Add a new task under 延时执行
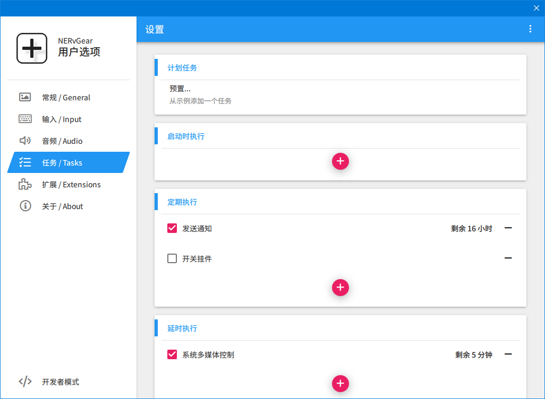 [x=340, y=384]
